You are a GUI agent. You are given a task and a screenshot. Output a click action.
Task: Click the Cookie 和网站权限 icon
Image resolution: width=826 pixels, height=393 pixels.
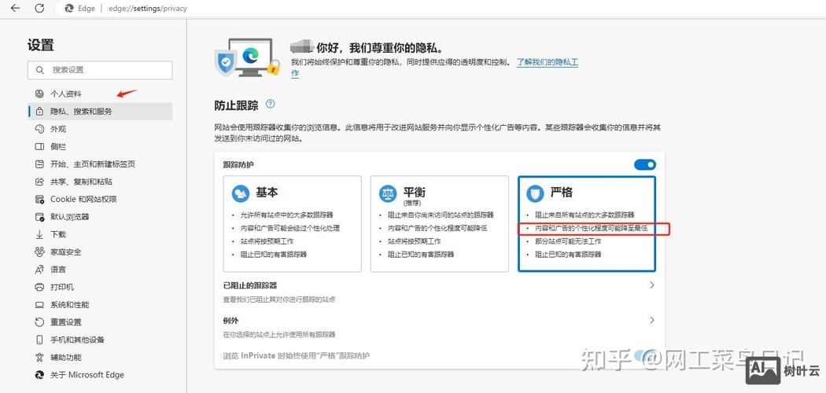pyautogui.click(x=39, y=200)
